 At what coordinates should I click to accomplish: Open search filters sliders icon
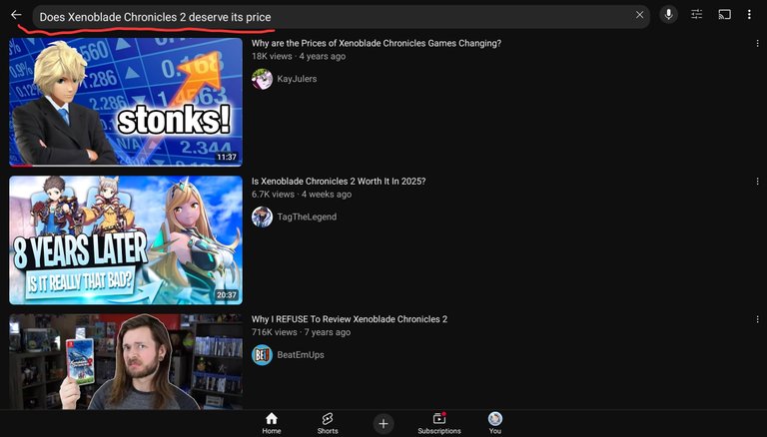(x=696, y=15)
